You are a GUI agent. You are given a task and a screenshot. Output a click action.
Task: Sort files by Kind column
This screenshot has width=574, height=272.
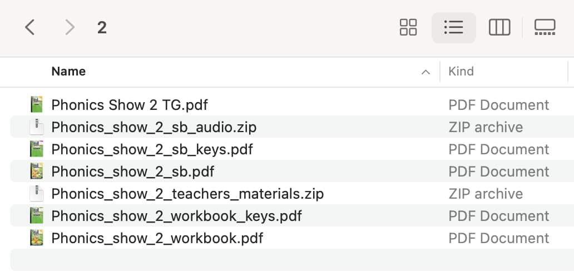pos(461,71)
